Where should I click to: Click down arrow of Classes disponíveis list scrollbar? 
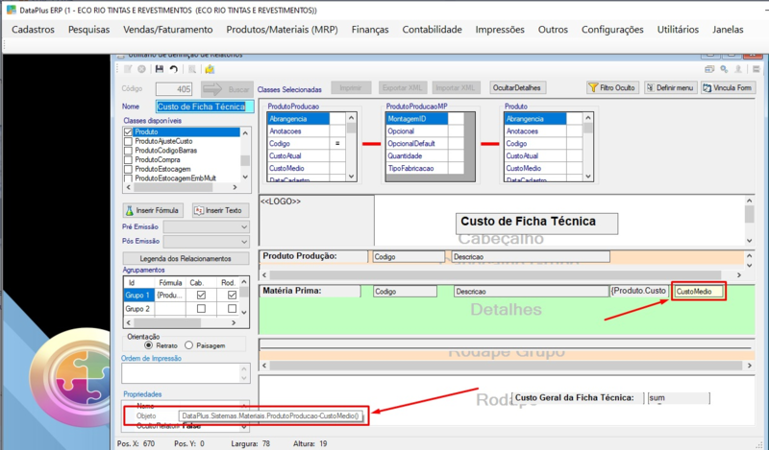[x=245, y=178]
